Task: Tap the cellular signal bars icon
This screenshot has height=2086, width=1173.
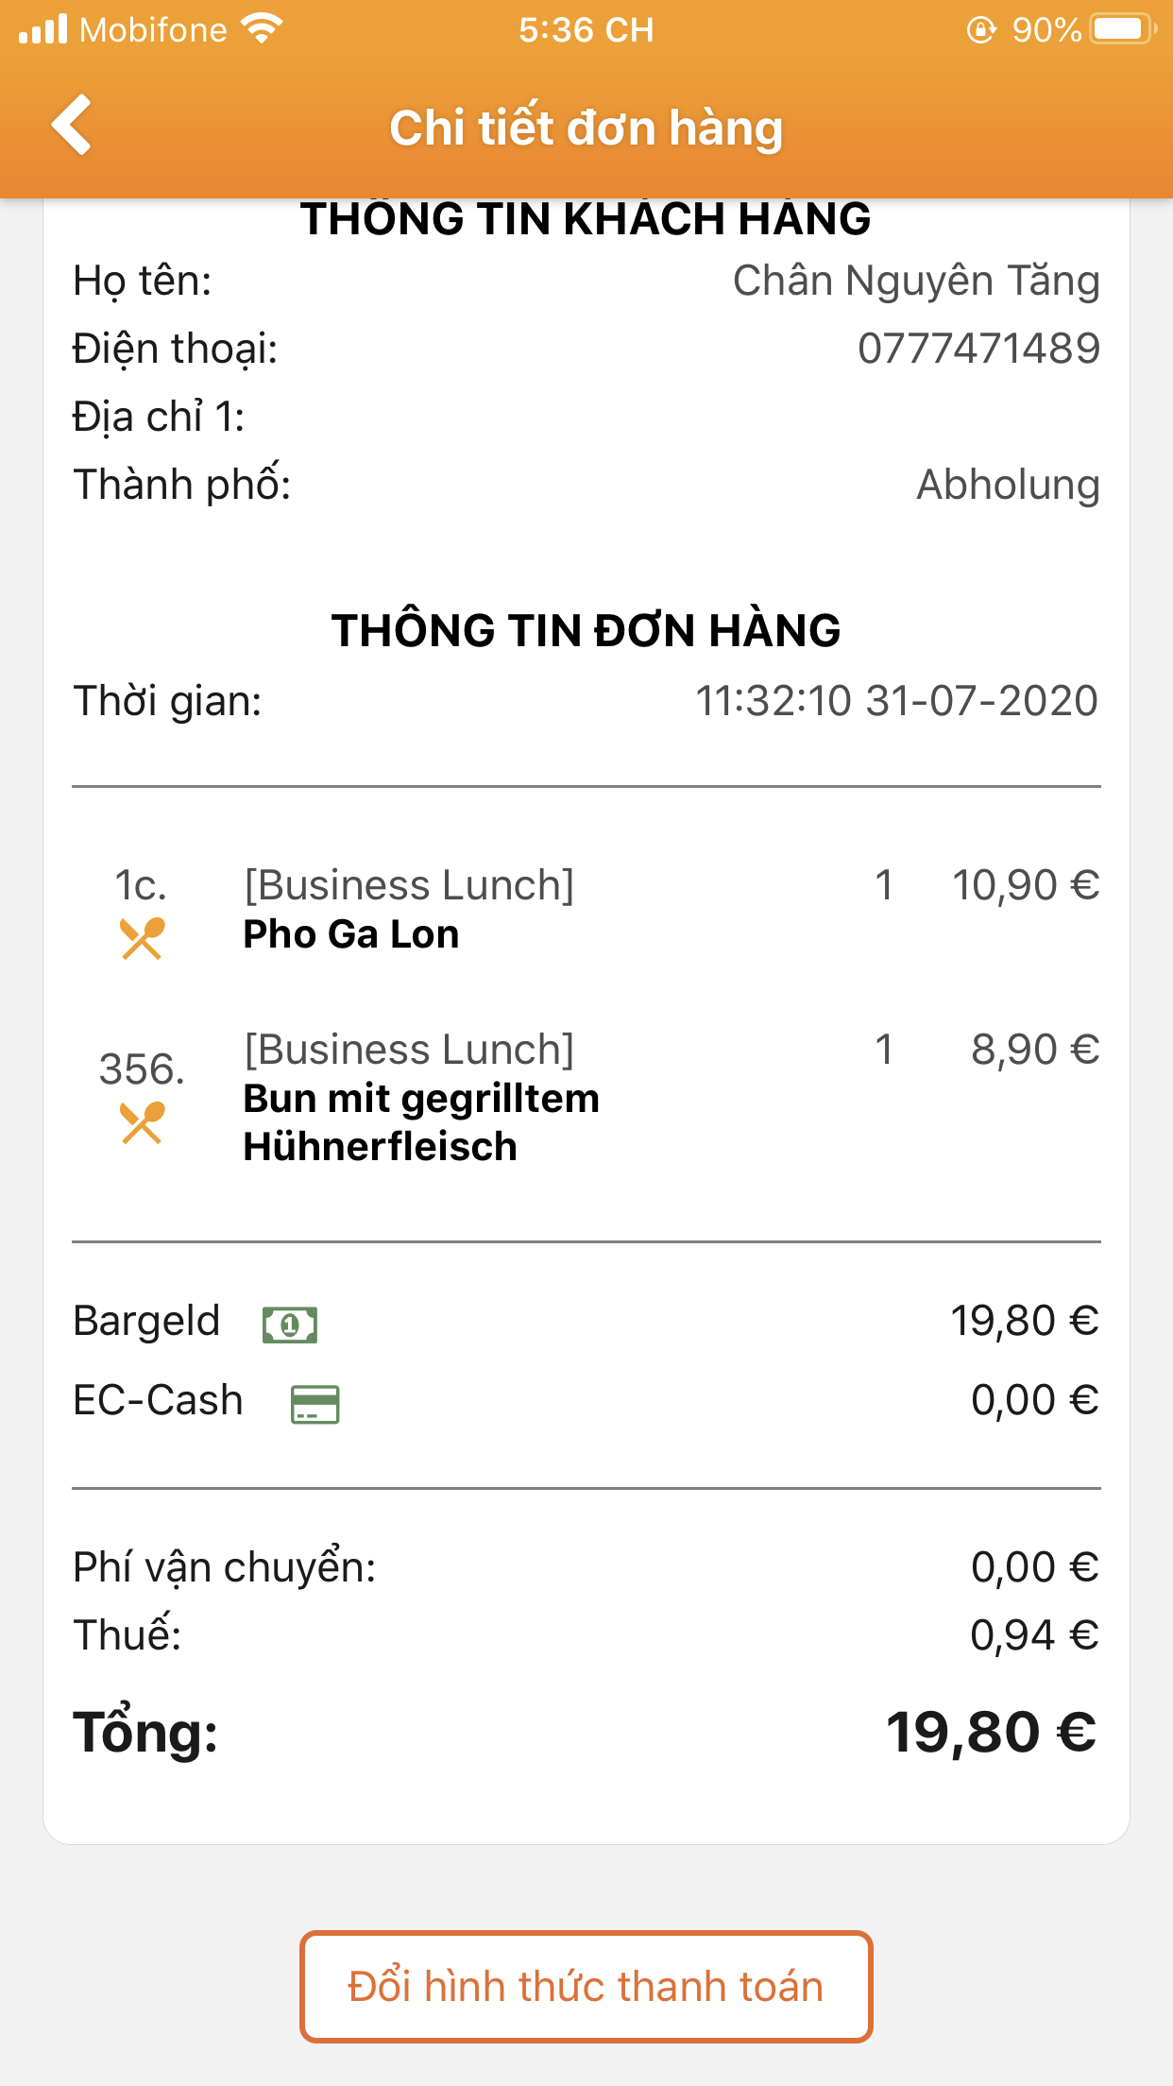Action: coord(43,28)
